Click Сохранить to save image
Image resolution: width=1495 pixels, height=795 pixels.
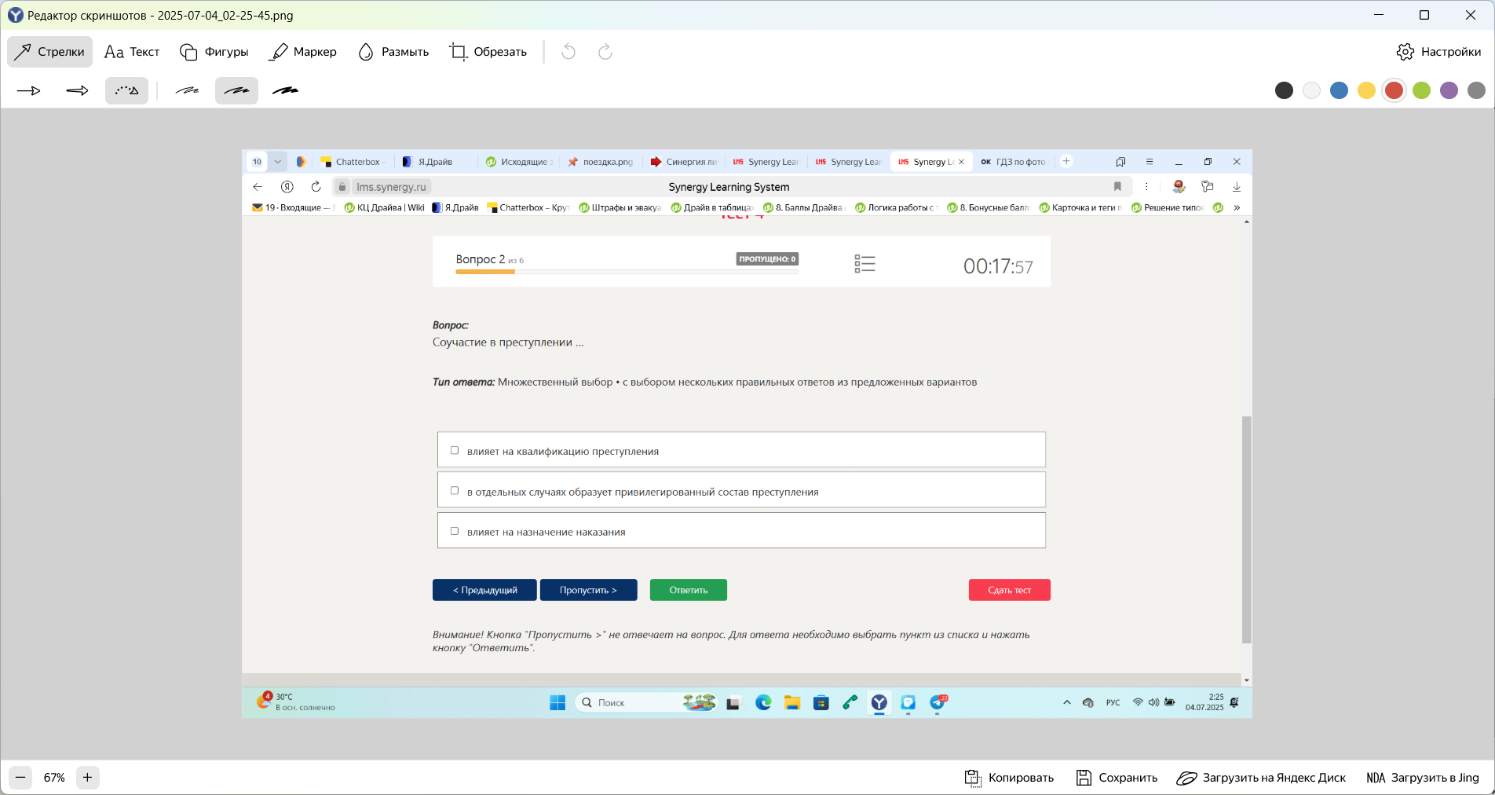1117,778
